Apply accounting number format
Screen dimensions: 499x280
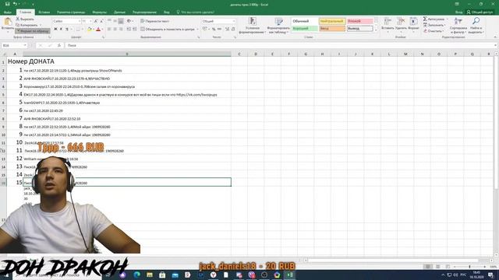[x=205, y=29]
